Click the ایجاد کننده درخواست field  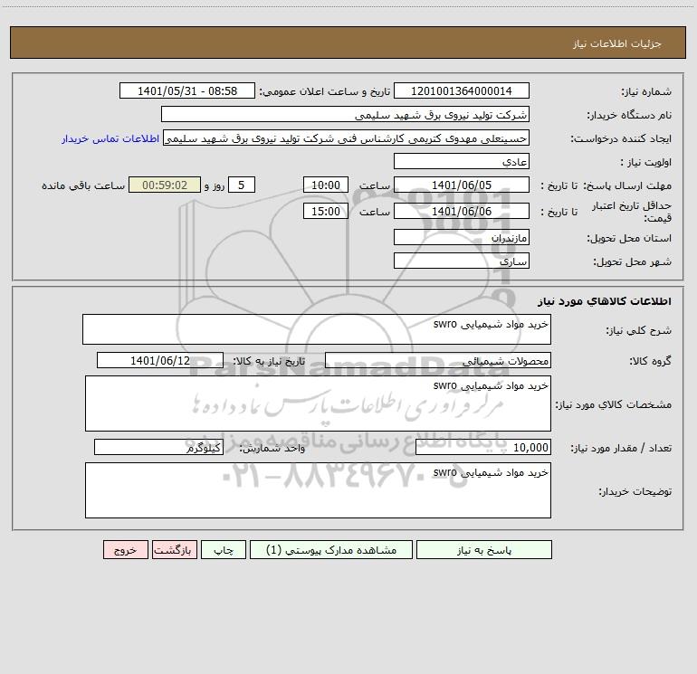tap(346, 138)
